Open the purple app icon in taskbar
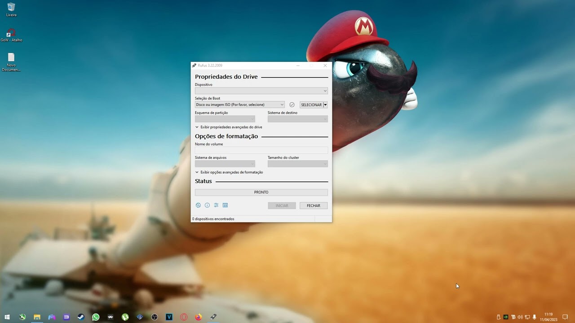The width and height of the screenshot is (575, 323). point(66,317)
